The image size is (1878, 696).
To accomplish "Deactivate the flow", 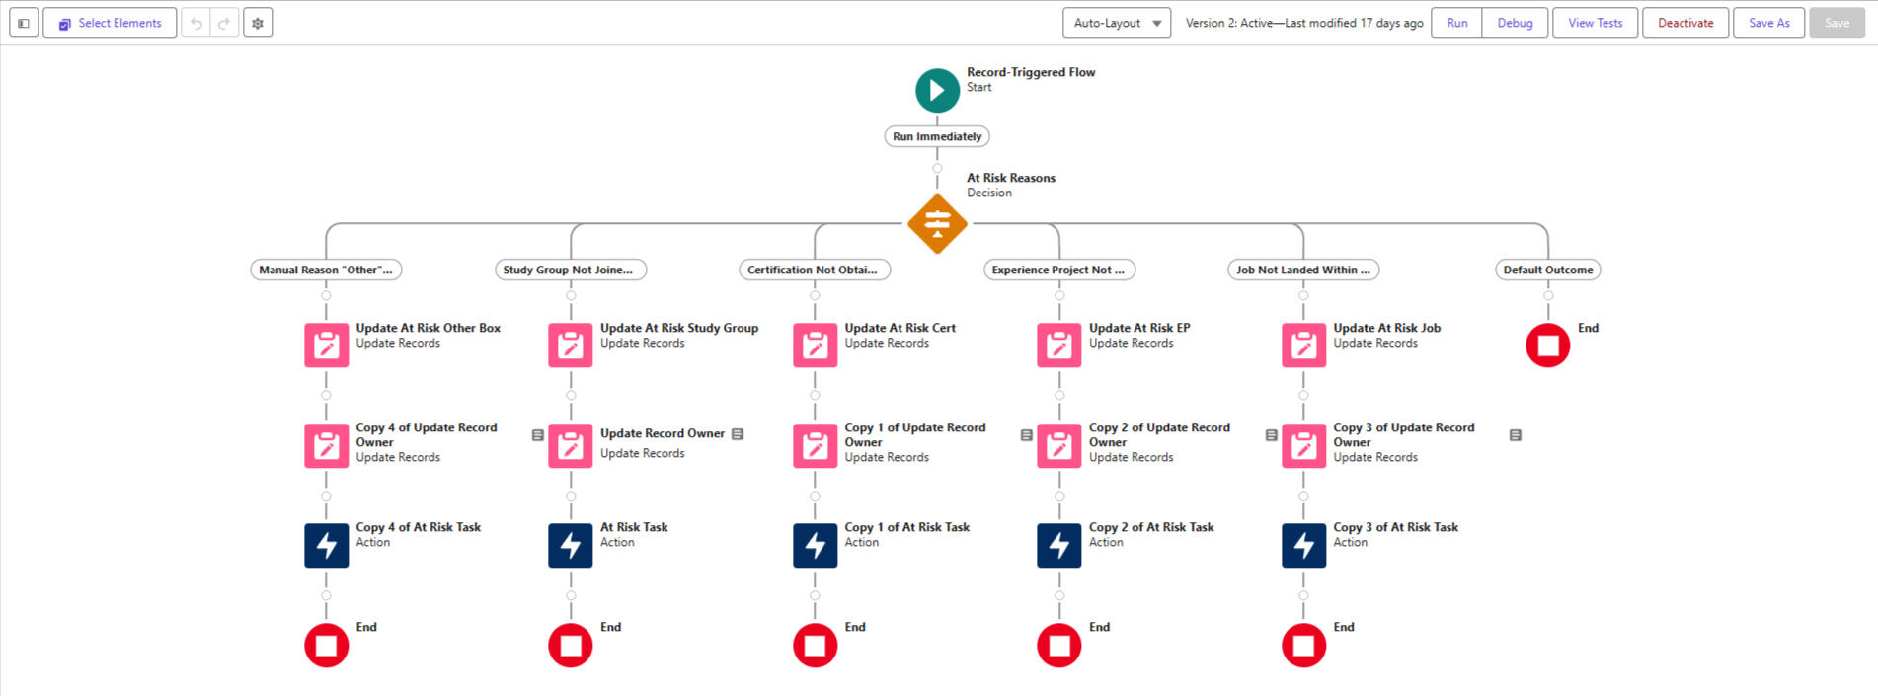I will [x=1684, y=23].
